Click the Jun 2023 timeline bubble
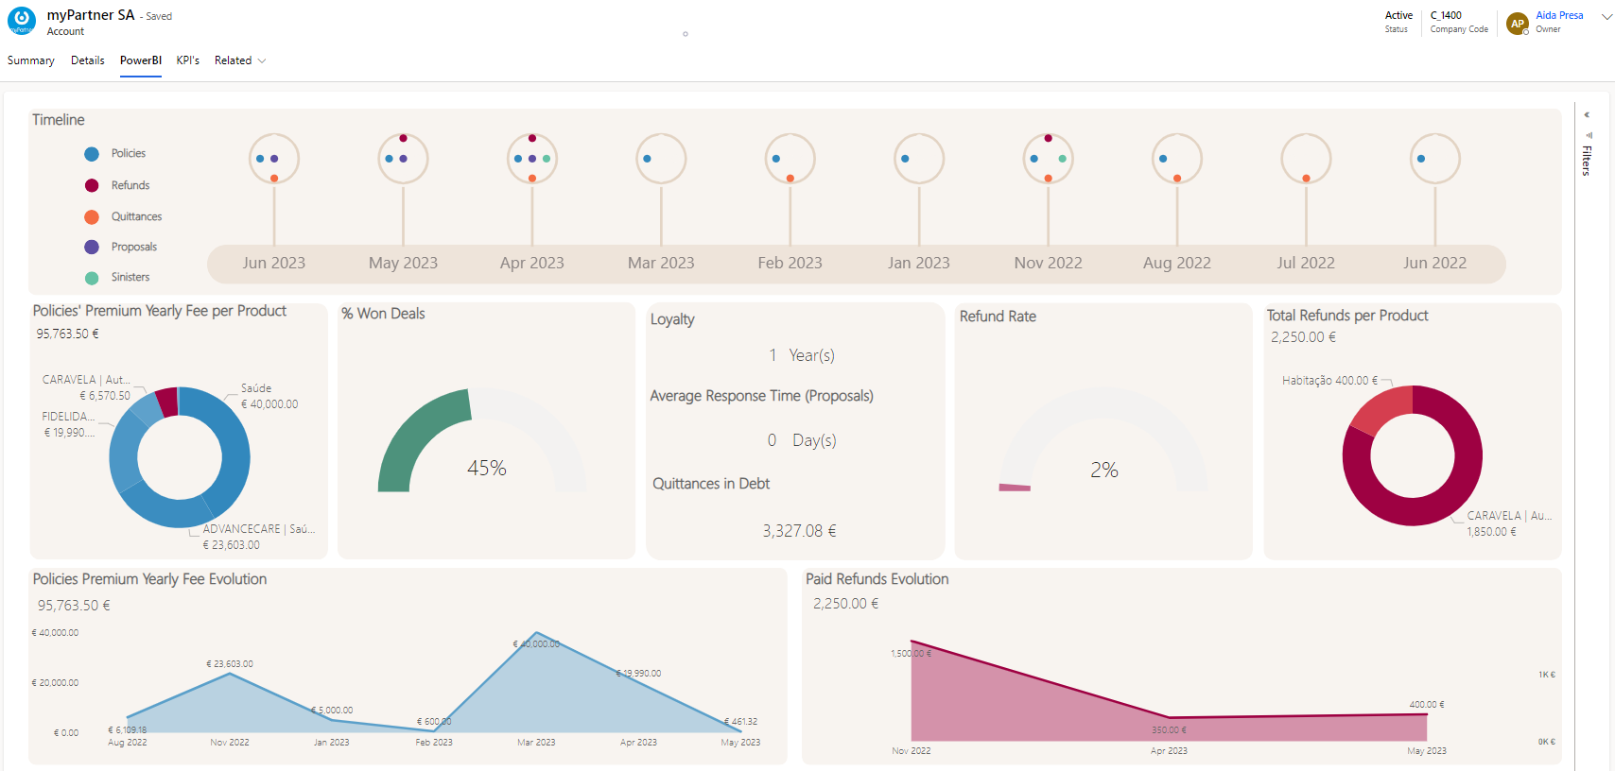 click(x=274, y=159)
